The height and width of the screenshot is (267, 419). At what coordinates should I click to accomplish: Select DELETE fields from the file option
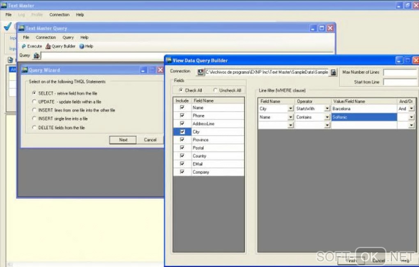tap(34, 127)
